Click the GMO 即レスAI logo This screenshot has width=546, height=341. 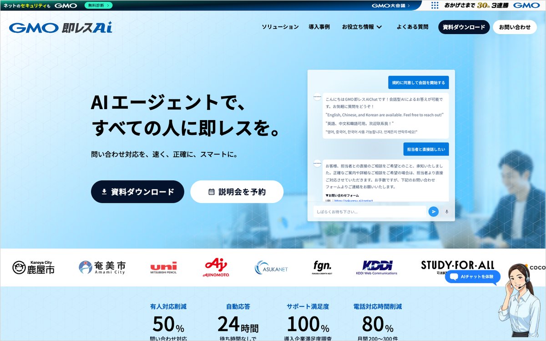(x=61, y=27)
